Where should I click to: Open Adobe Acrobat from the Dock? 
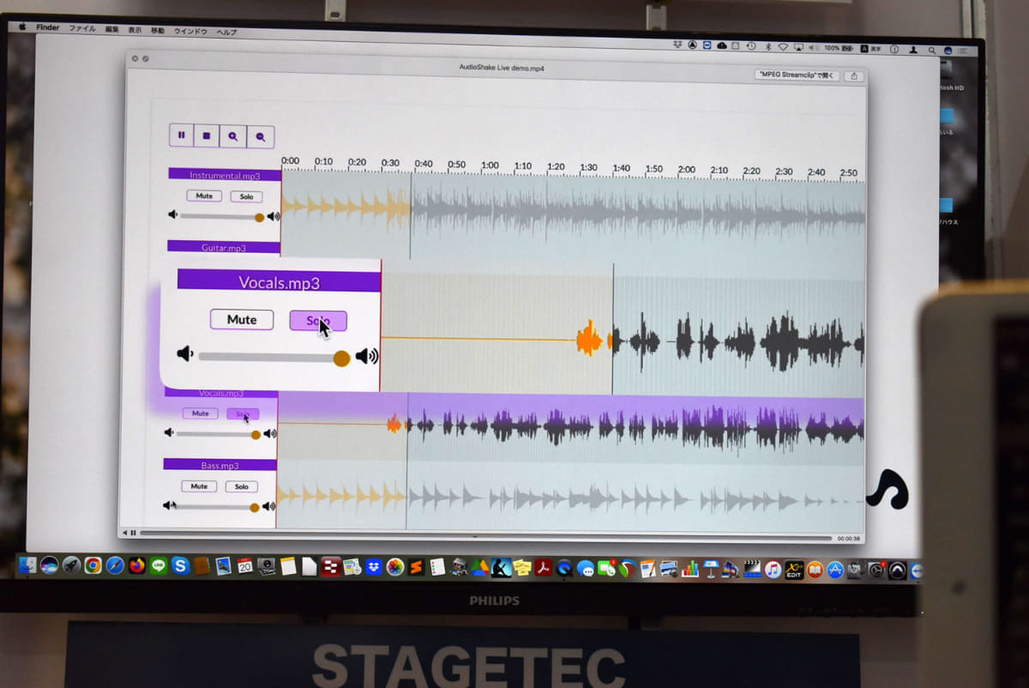pos(544,568)
